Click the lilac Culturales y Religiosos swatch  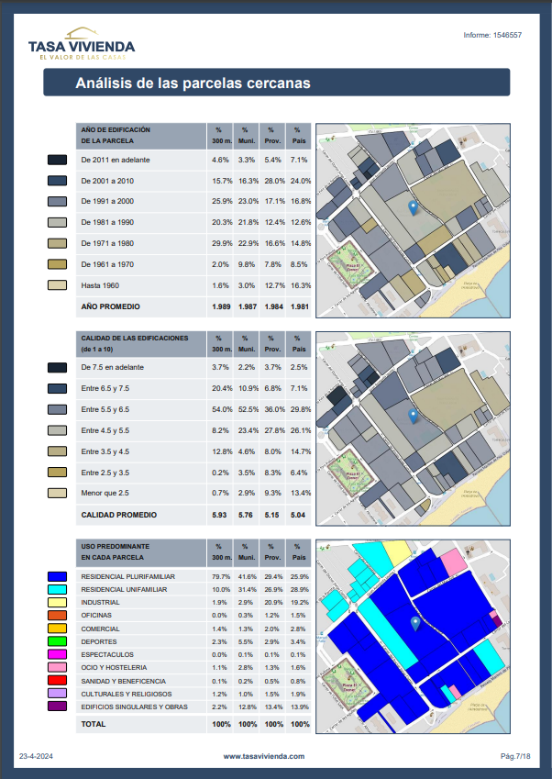(57, 694)
